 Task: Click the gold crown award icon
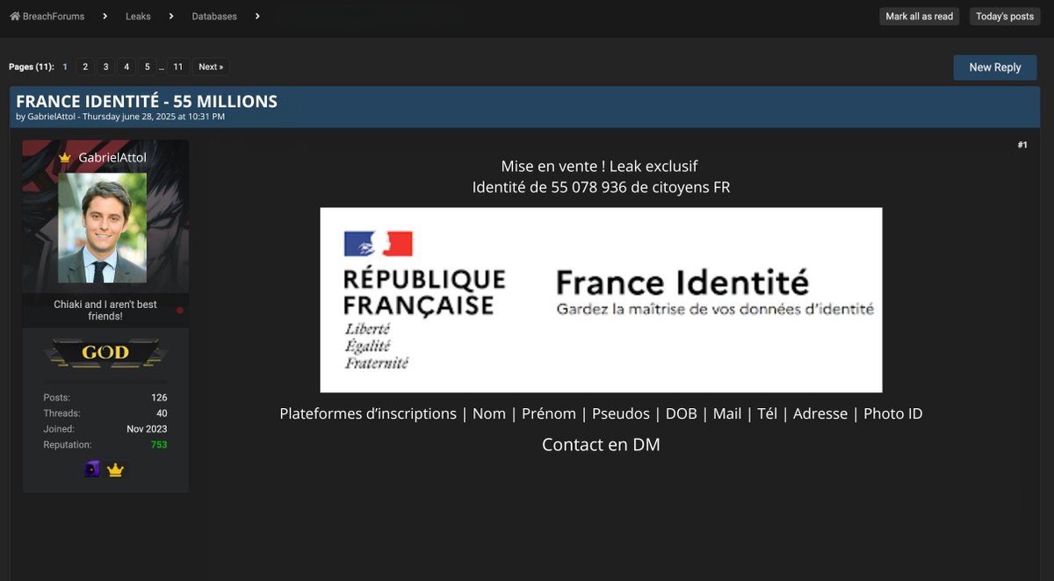[x=115, y=470]
